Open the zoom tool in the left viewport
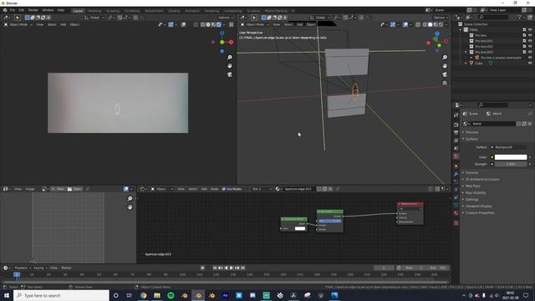The height and width of the screenshot is (301, 535). point(230,58)
